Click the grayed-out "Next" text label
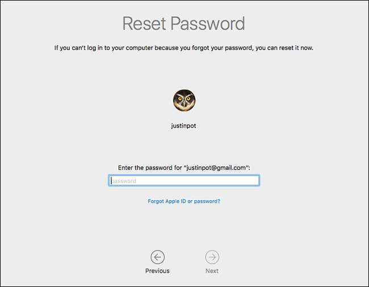Screen dimensions: 369x287 (212, 271)
